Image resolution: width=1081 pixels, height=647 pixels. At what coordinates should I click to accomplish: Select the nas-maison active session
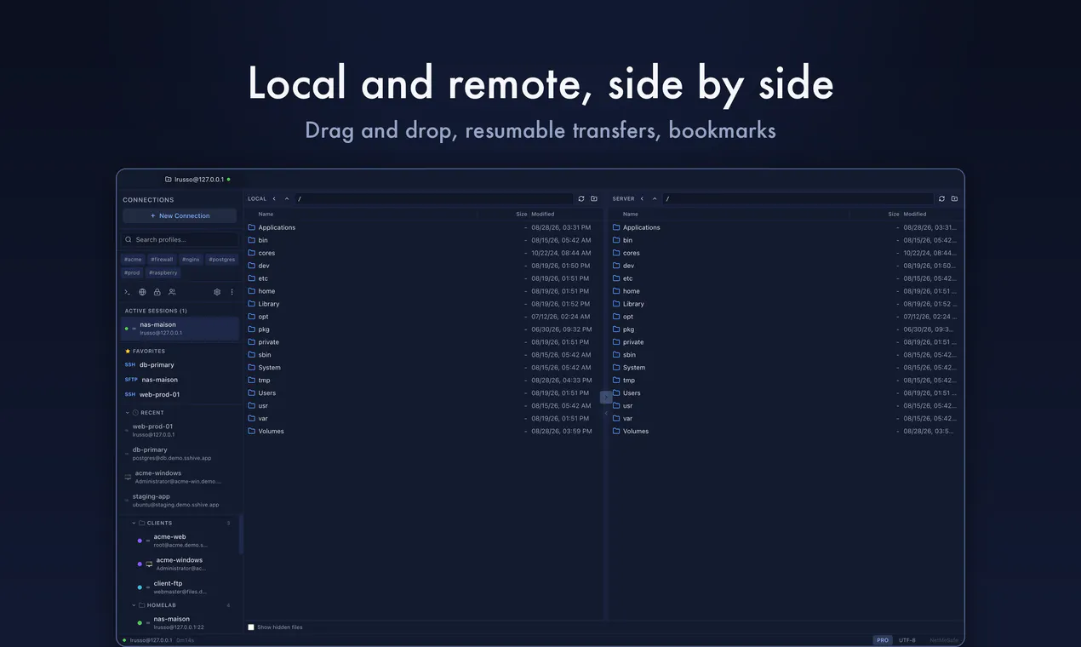point(180,329)
